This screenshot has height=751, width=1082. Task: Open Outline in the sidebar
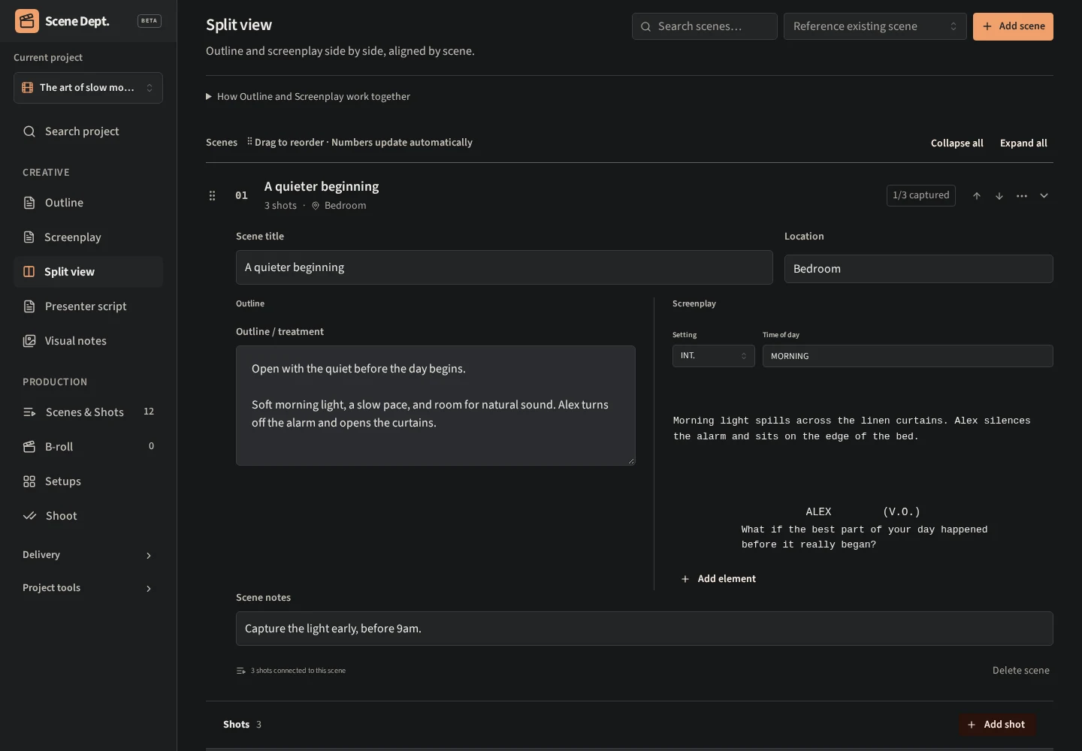[88, 203]
